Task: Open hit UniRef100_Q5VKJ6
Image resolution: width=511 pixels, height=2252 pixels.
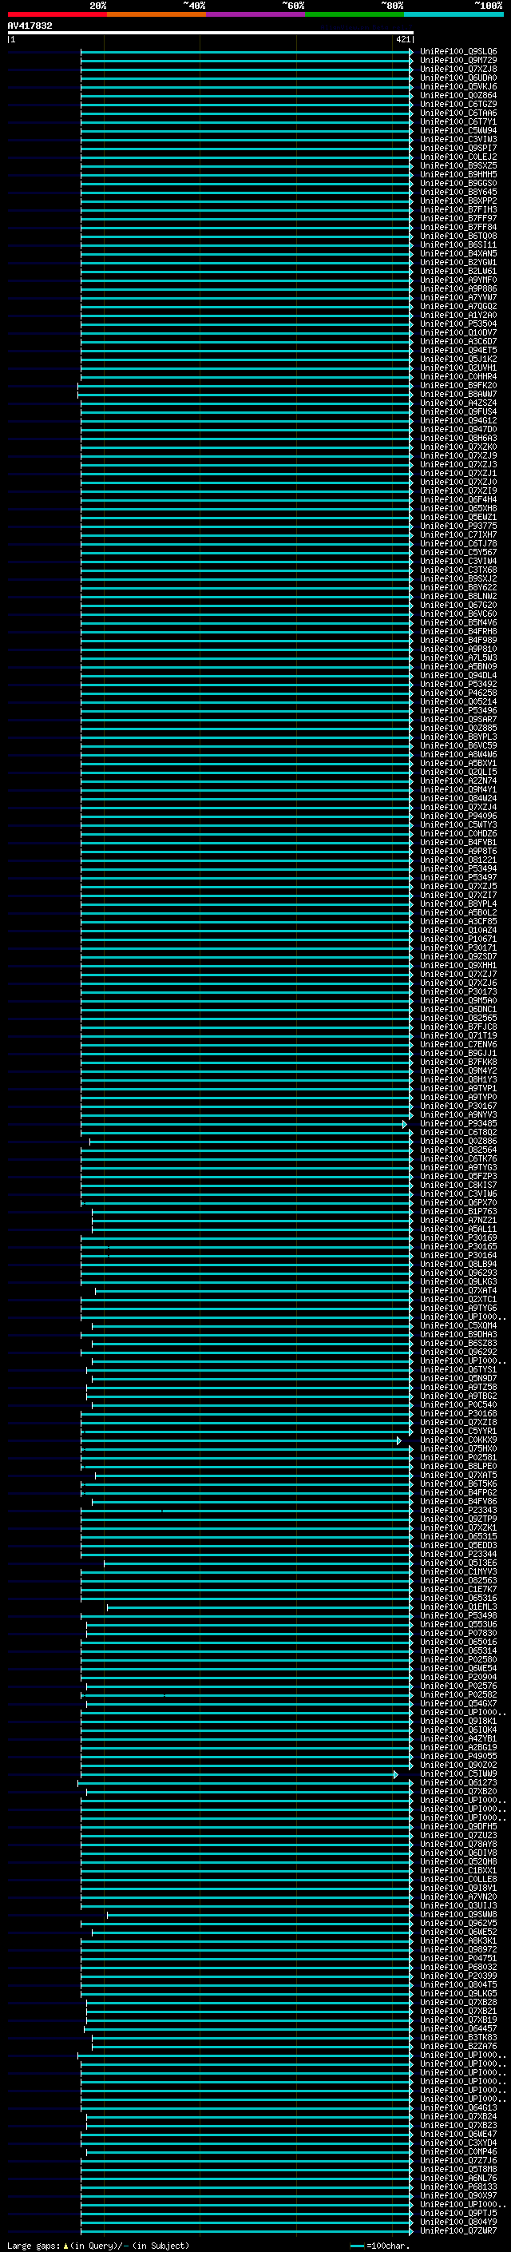Action: tap(458, 86)
